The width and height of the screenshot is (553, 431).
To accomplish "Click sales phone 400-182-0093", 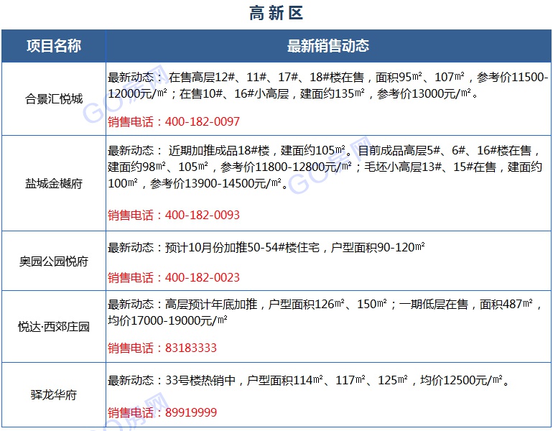I will click(202, 215).
